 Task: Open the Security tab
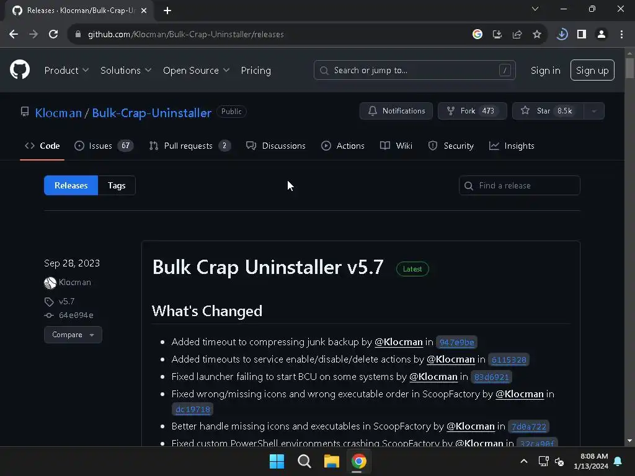451,146
